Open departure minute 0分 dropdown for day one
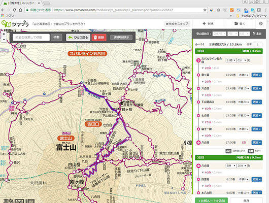This screenshot has width=269, height=203. pyautogui.click(x=242, y=60)
